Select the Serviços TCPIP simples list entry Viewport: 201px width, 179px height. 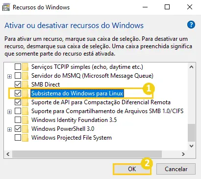(x=87, y=67)
